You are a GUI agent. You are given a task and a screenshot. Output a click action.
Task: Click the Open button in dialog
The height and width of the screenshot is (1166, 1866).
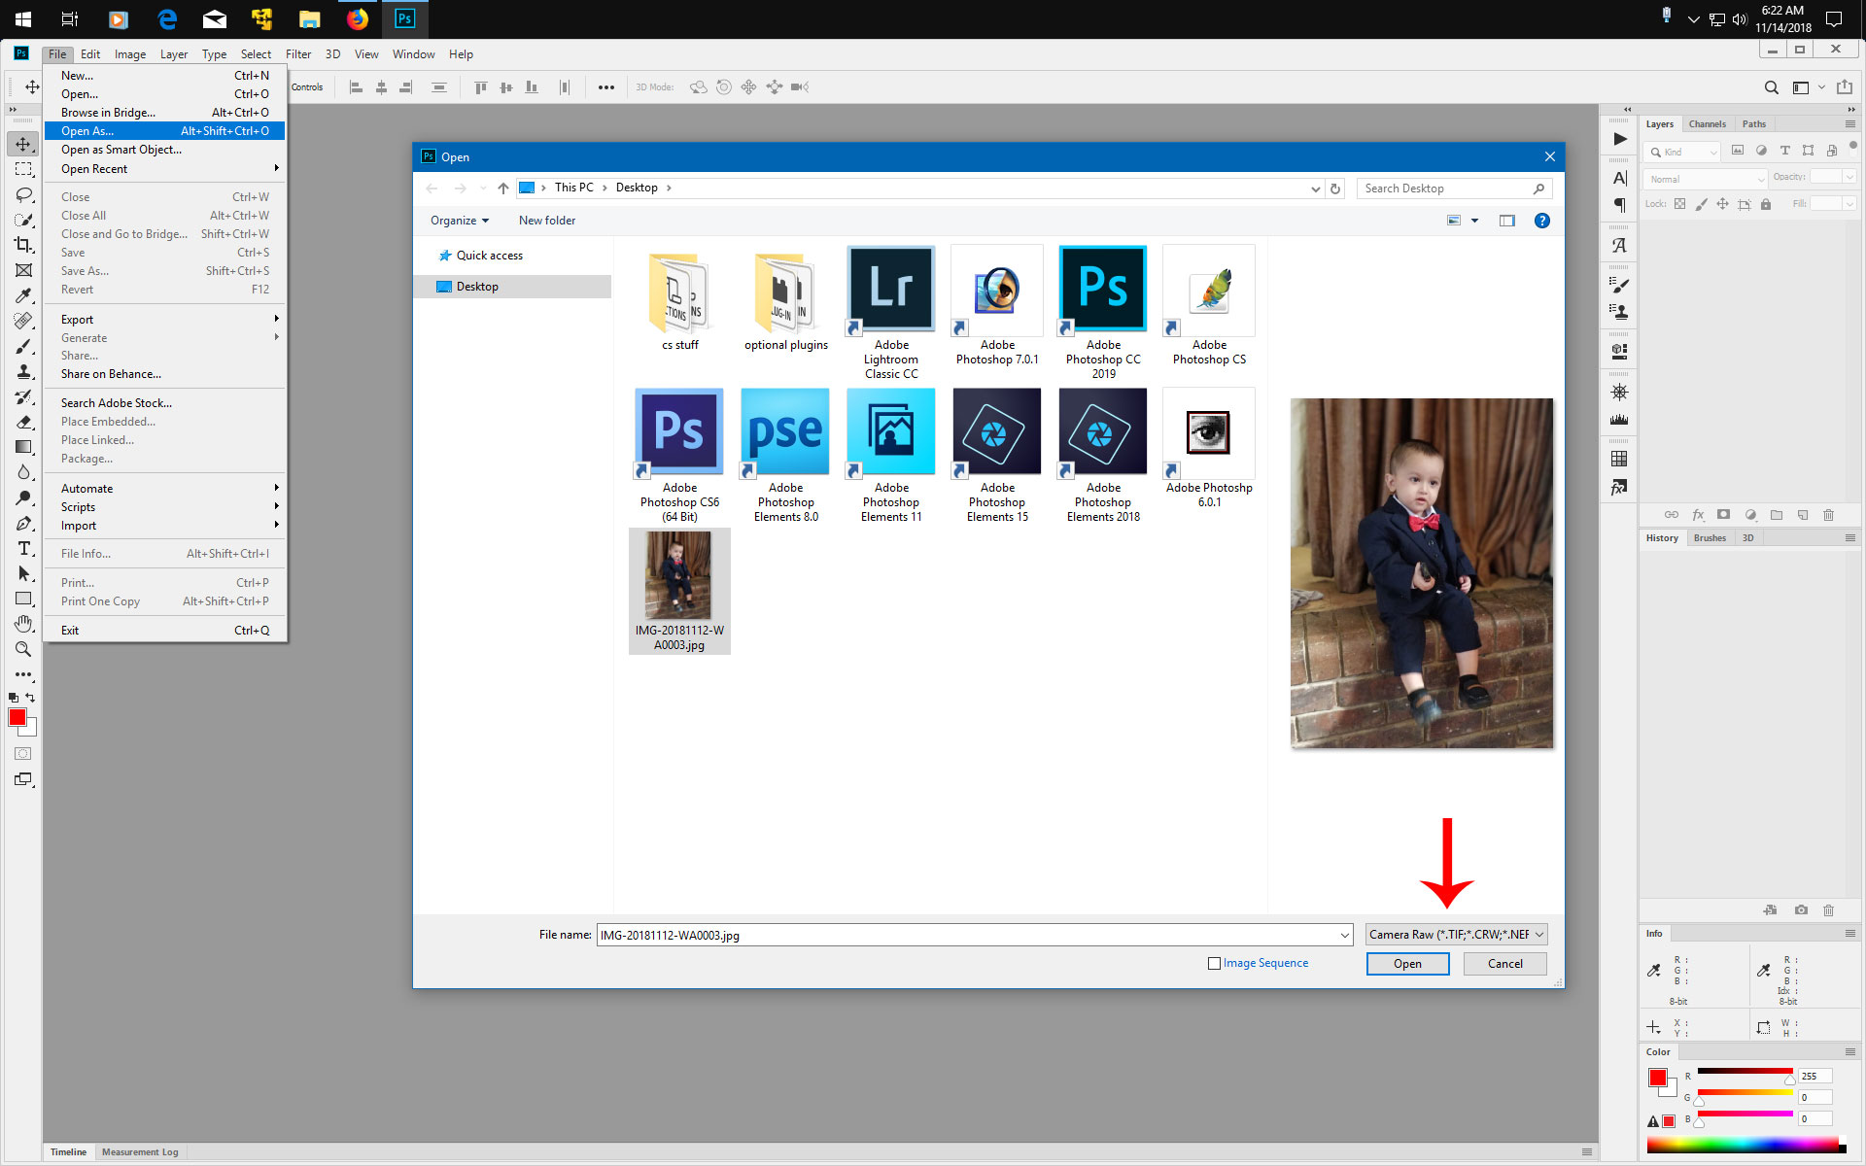coord(1407,964)
